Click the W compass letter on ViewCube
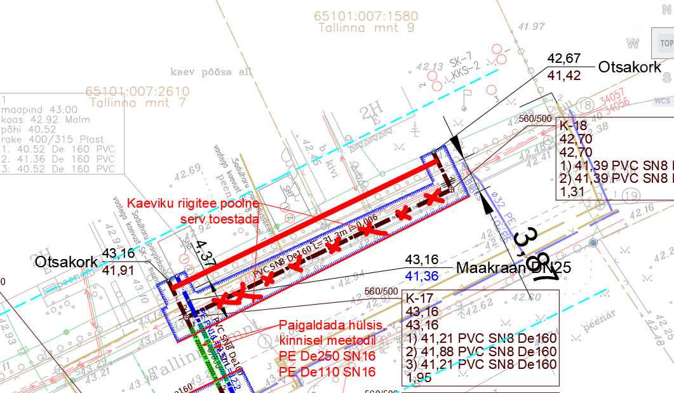 click(x=633, y=43)
